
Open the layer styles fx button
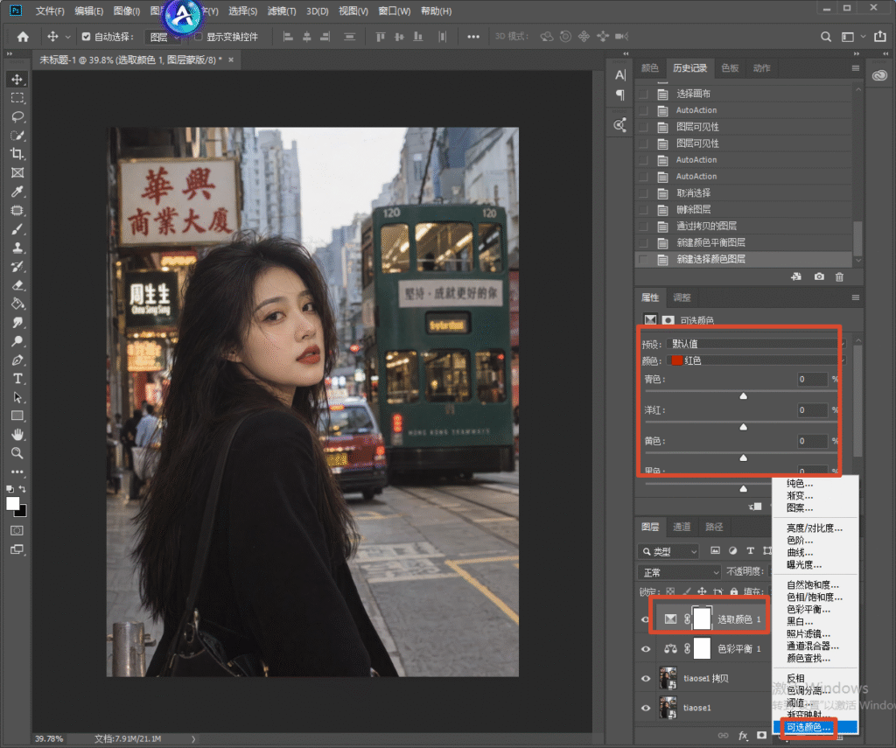point(743,736)
